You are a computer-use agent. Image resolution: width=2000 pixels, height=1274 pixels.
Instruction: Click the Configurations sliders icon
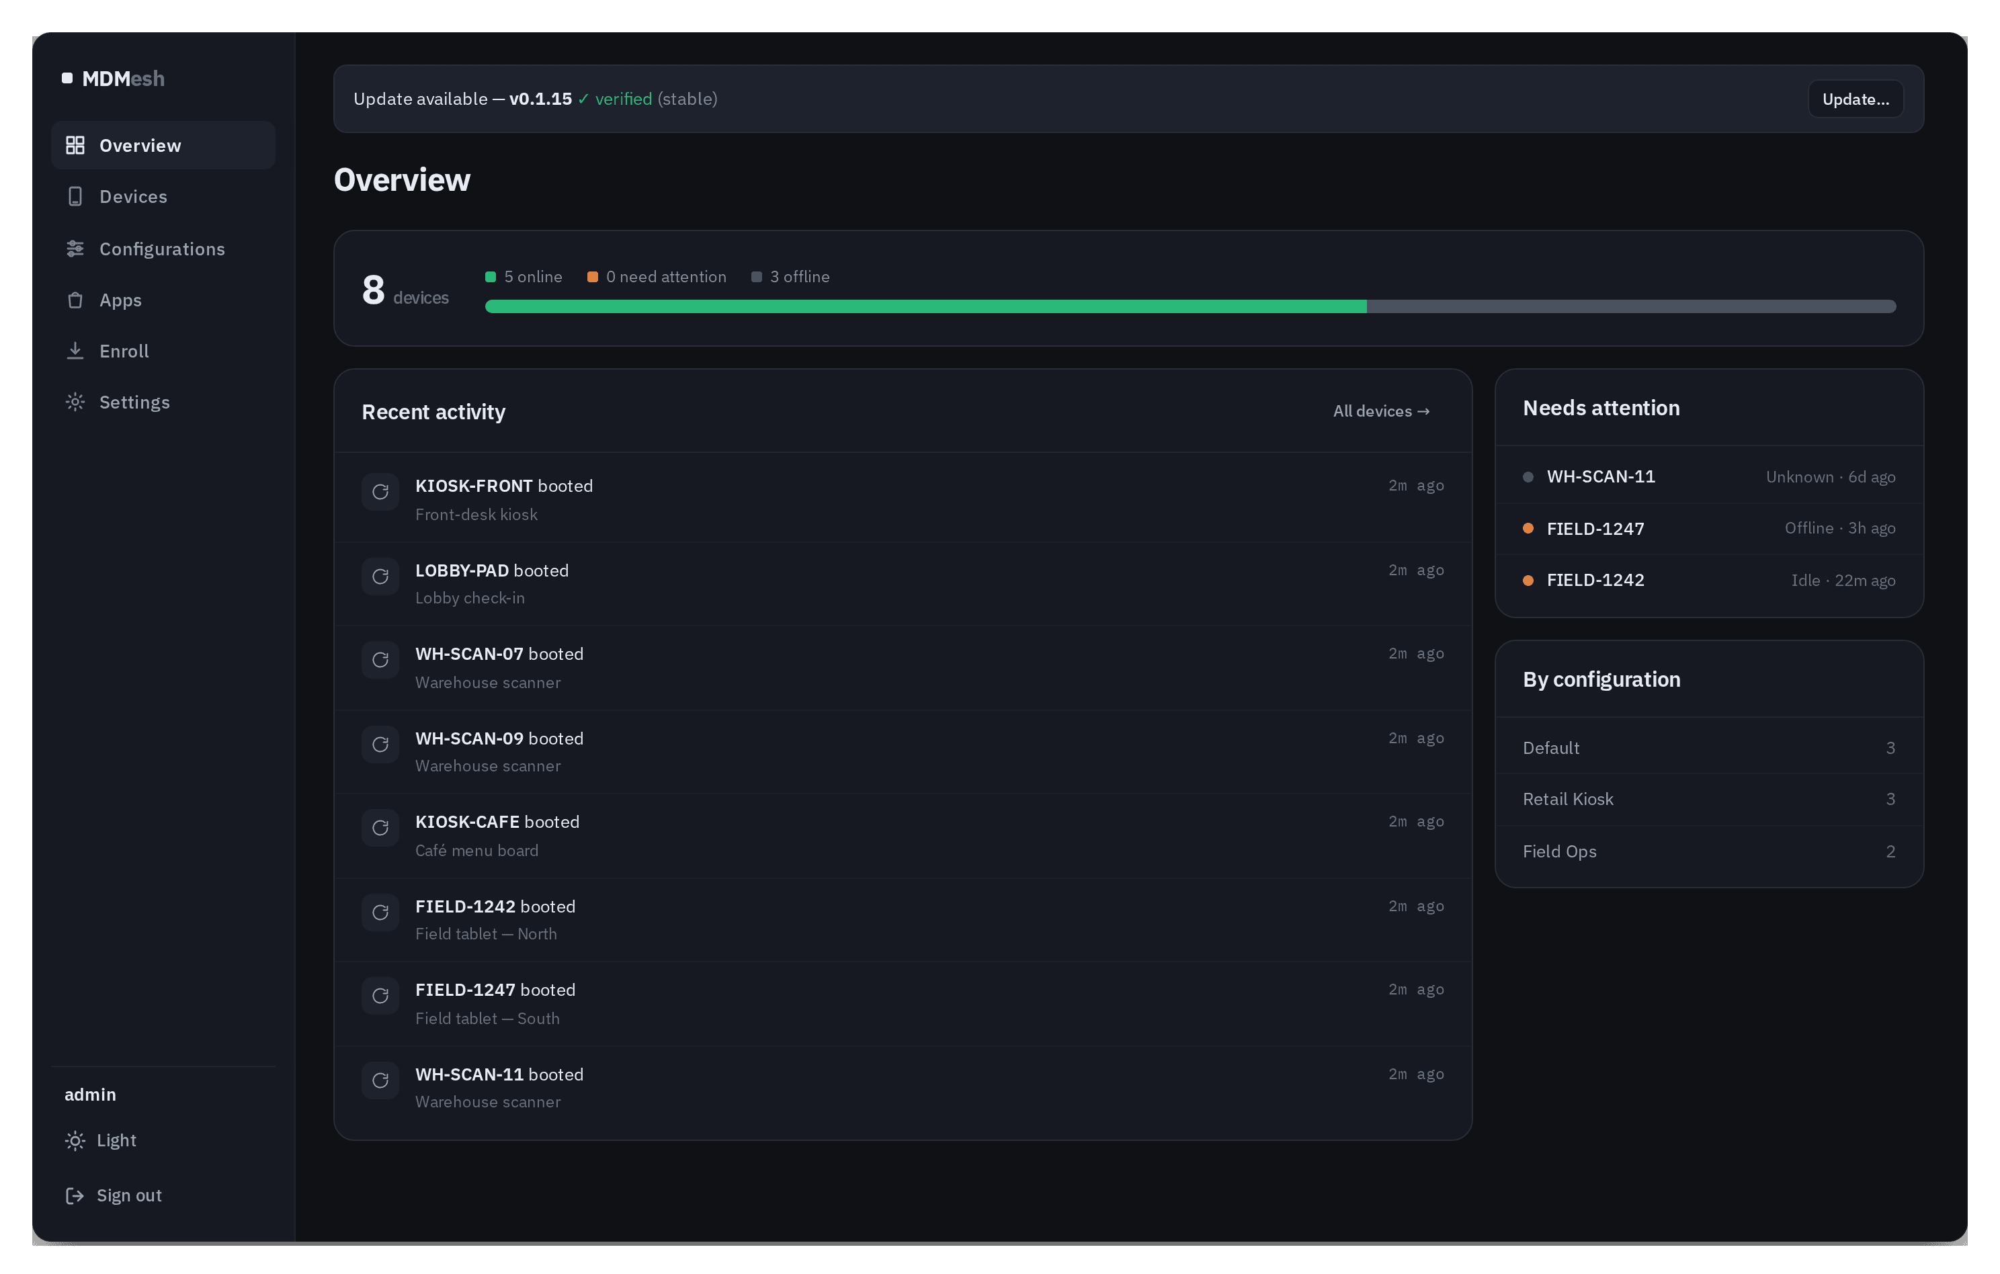coord(75,249)
